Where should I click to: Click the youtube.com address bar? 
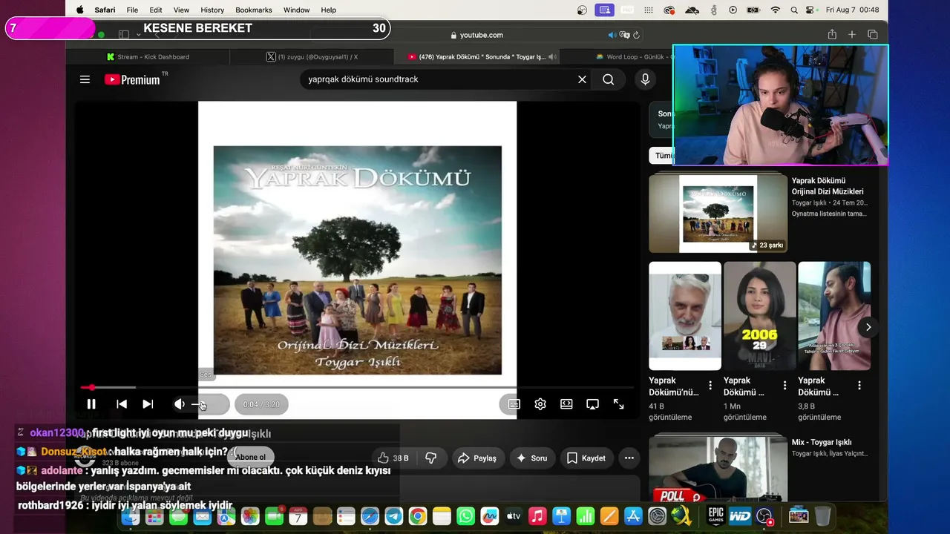click(x=476, y=35)
